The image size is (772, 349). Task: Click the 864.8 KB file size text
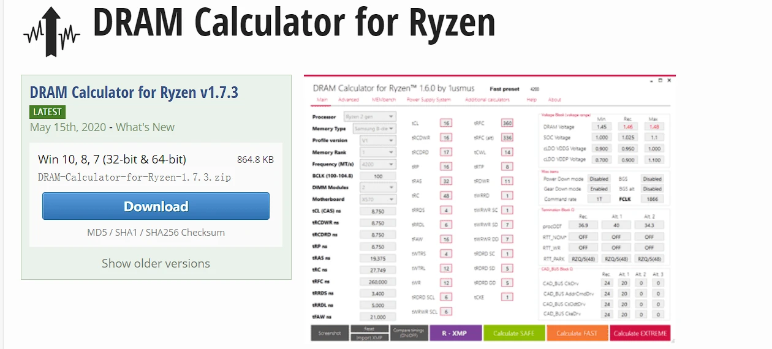[255, 160]
